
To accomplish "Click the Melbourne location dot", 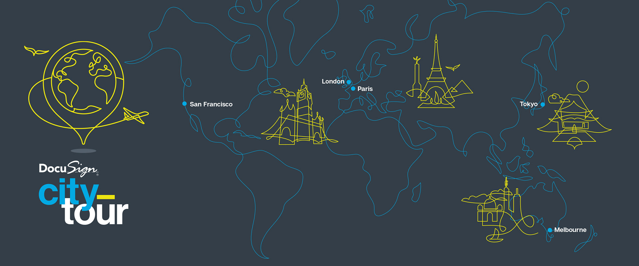I will (x=550, y=230).
